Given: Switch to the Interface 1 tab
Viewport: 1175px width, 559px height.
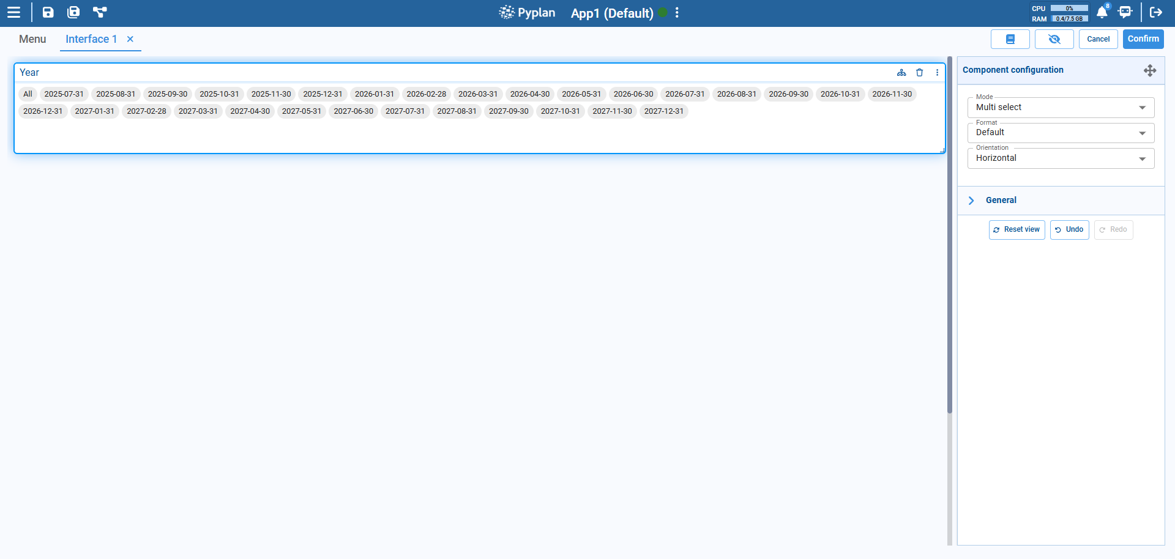Looking at the screenshot, I should 91,39.
